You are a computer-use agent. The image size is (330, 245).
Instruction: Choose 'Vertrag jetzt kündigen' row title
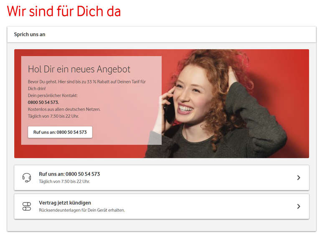click(65, 203)
